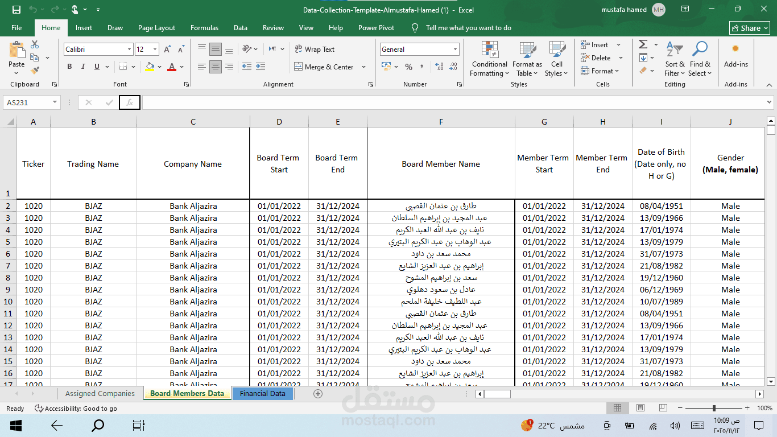Expand the formula bar chevron
Image resolution: width=777 pixels, height=437 pixels.
(x=769, y=102)
